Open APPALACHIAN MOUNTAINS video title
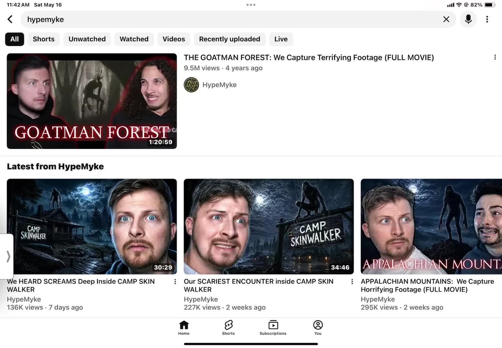The image size is (502, 348). click(x=427, y=285)
